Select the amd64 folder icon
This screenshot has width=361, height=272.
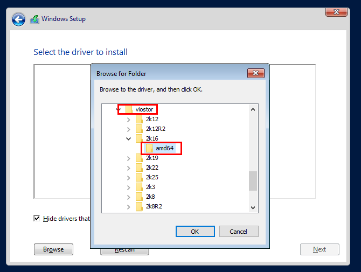click(149, 148)
